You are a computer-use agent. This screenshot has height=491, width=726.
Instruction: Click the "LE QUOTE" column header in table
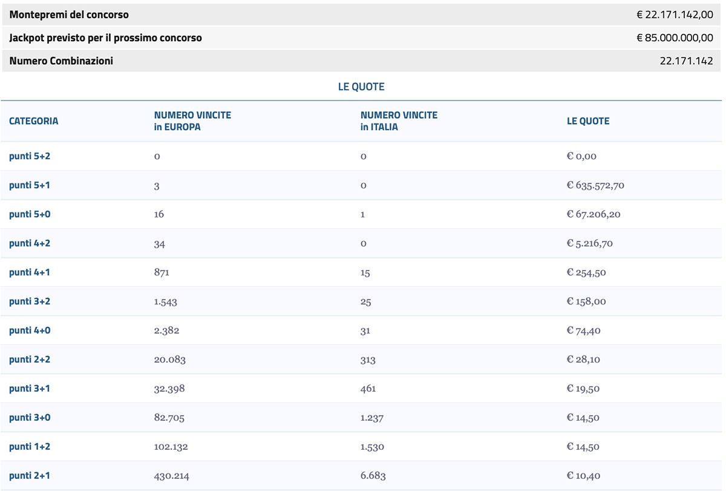click(x=588, y=121)
